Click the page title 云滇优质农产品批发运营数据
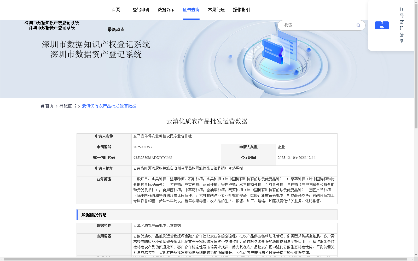 tap(207, 121)
